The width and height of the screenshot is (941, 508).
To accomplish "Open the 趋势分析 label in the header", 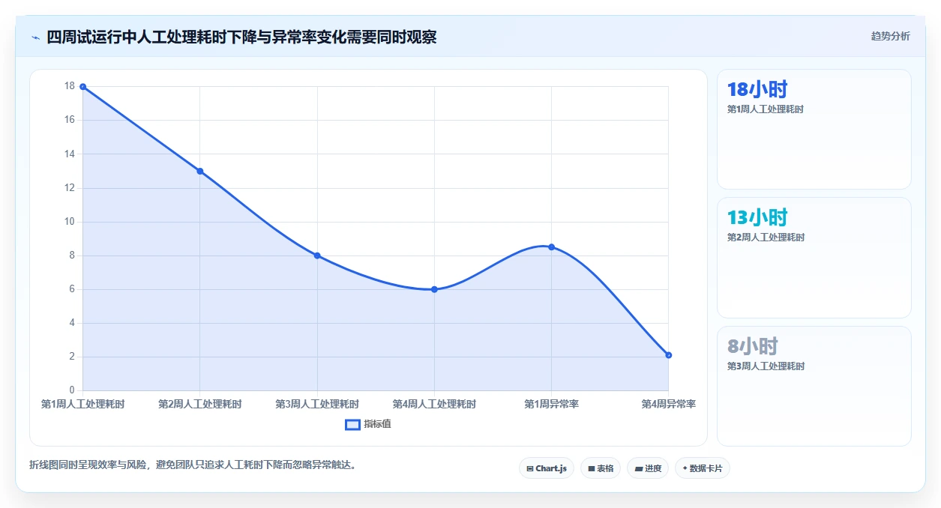I will [890, 37].
